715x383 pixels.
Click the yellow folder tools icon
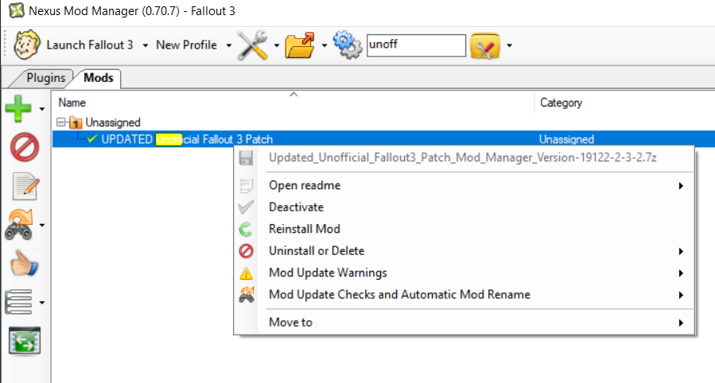(485, 45)
